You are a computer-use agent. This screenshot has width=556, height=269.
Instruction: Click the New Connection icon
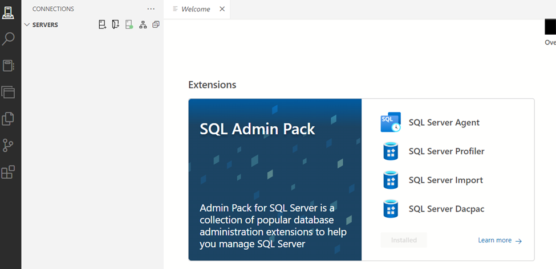point(102,25)
